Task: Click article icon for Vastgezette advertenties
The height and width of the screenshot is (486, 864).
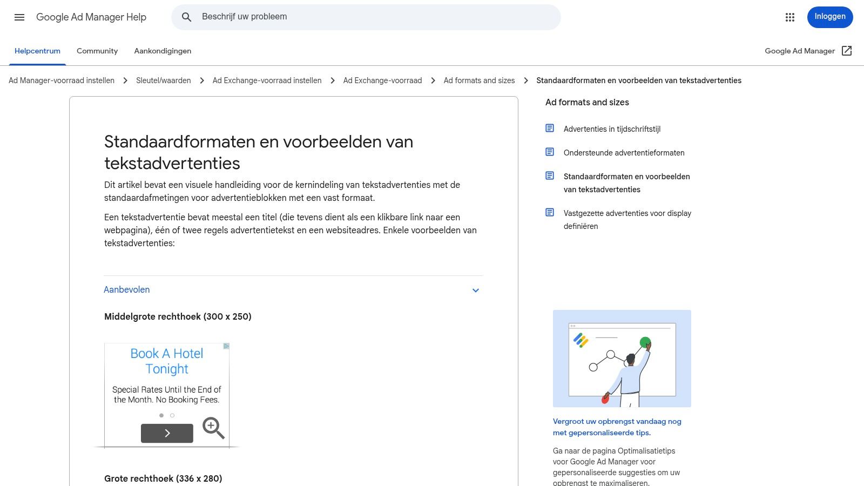Action: coord(550,212)
